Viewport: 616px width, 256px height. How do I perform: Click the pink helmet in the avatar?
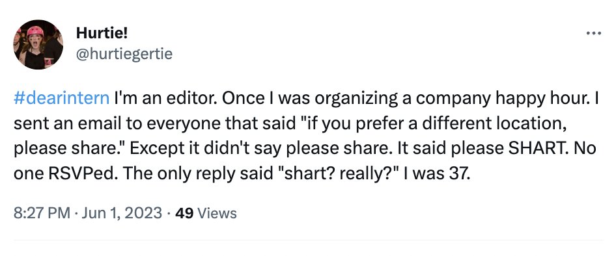[x=35, y=31]
